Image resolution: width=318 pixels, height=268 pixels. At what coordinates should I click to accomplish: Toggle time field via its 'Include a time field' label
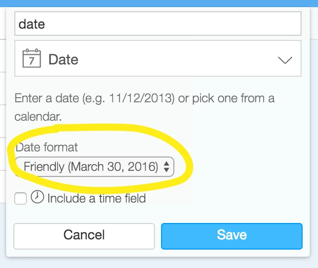[x=96, y=198]
